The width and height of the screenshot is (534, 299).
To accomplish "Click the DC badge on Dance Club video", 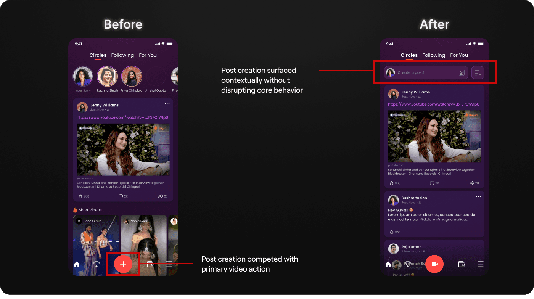I will point(79,221).
